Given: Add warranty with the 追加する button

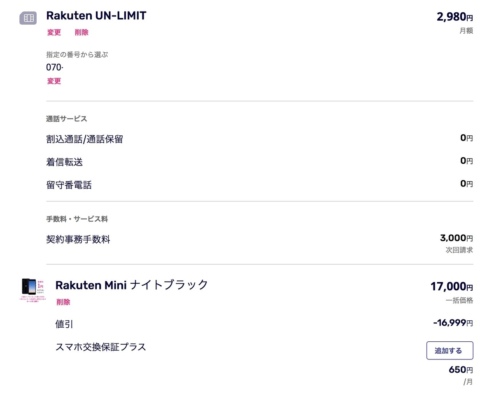Looking at the screenshot, I should pos(450,351).
